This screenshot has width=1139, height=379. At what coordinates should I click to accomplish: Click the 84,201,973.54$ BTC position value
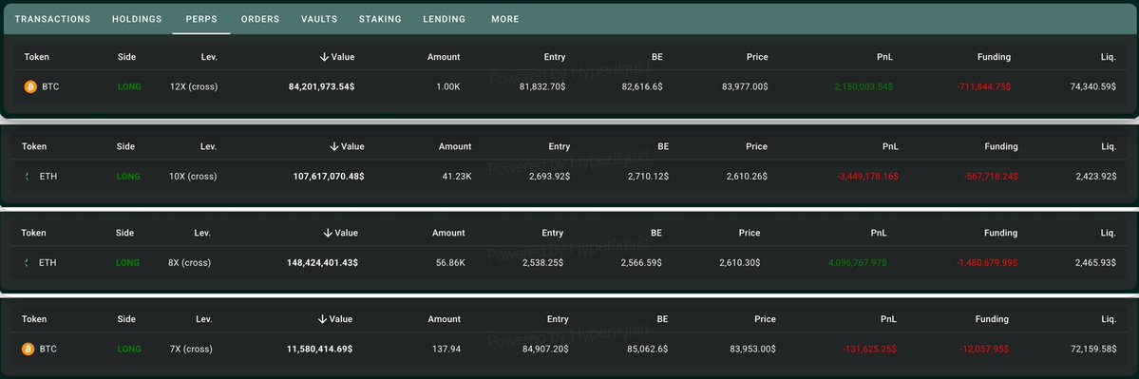pyautogui.click(x=322, y=86)
